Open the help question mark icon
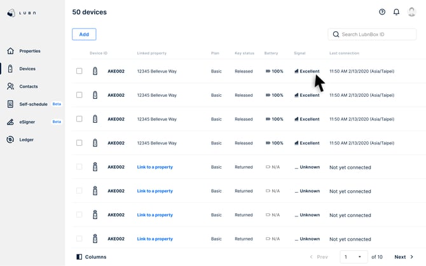 (382, 12)
